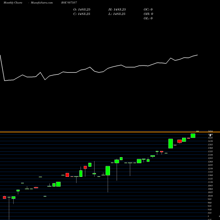220x220 pixels.
Task: Click the low price L: 1483.25
Action: click(117, 14)
